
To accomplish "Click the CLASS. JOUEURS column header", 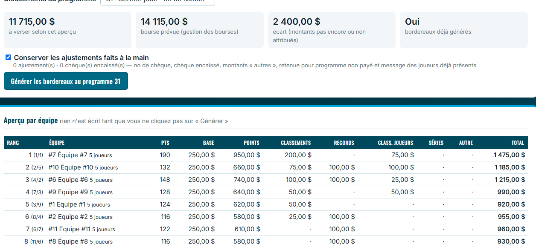I will [396, 143].
